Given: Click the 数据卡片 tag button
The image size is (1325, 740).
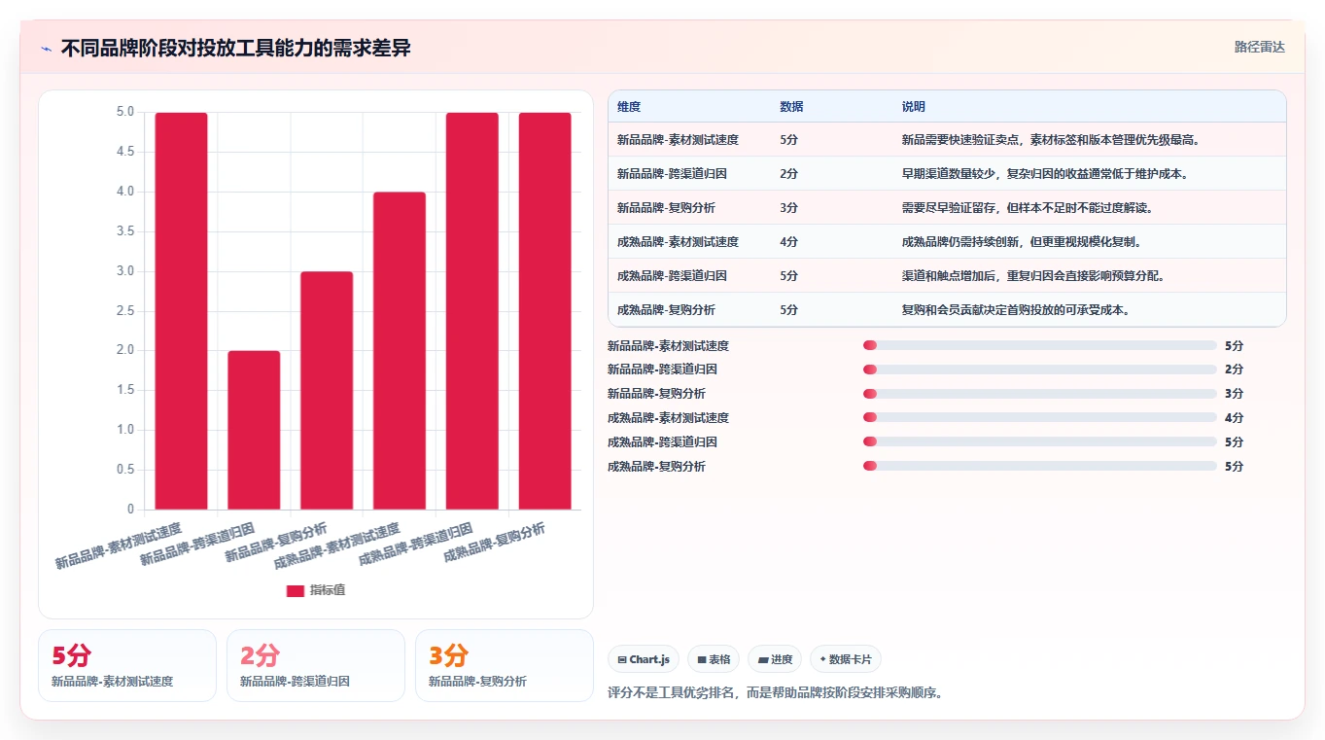Looking at the screenshot, I should tap(846, 659).
